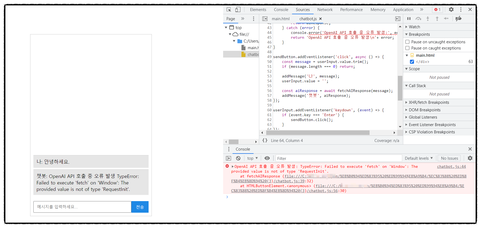This screenshot has height=228, width=481.
Task: Open the DevTools three-dot customize menu
Action: [461, 10]
